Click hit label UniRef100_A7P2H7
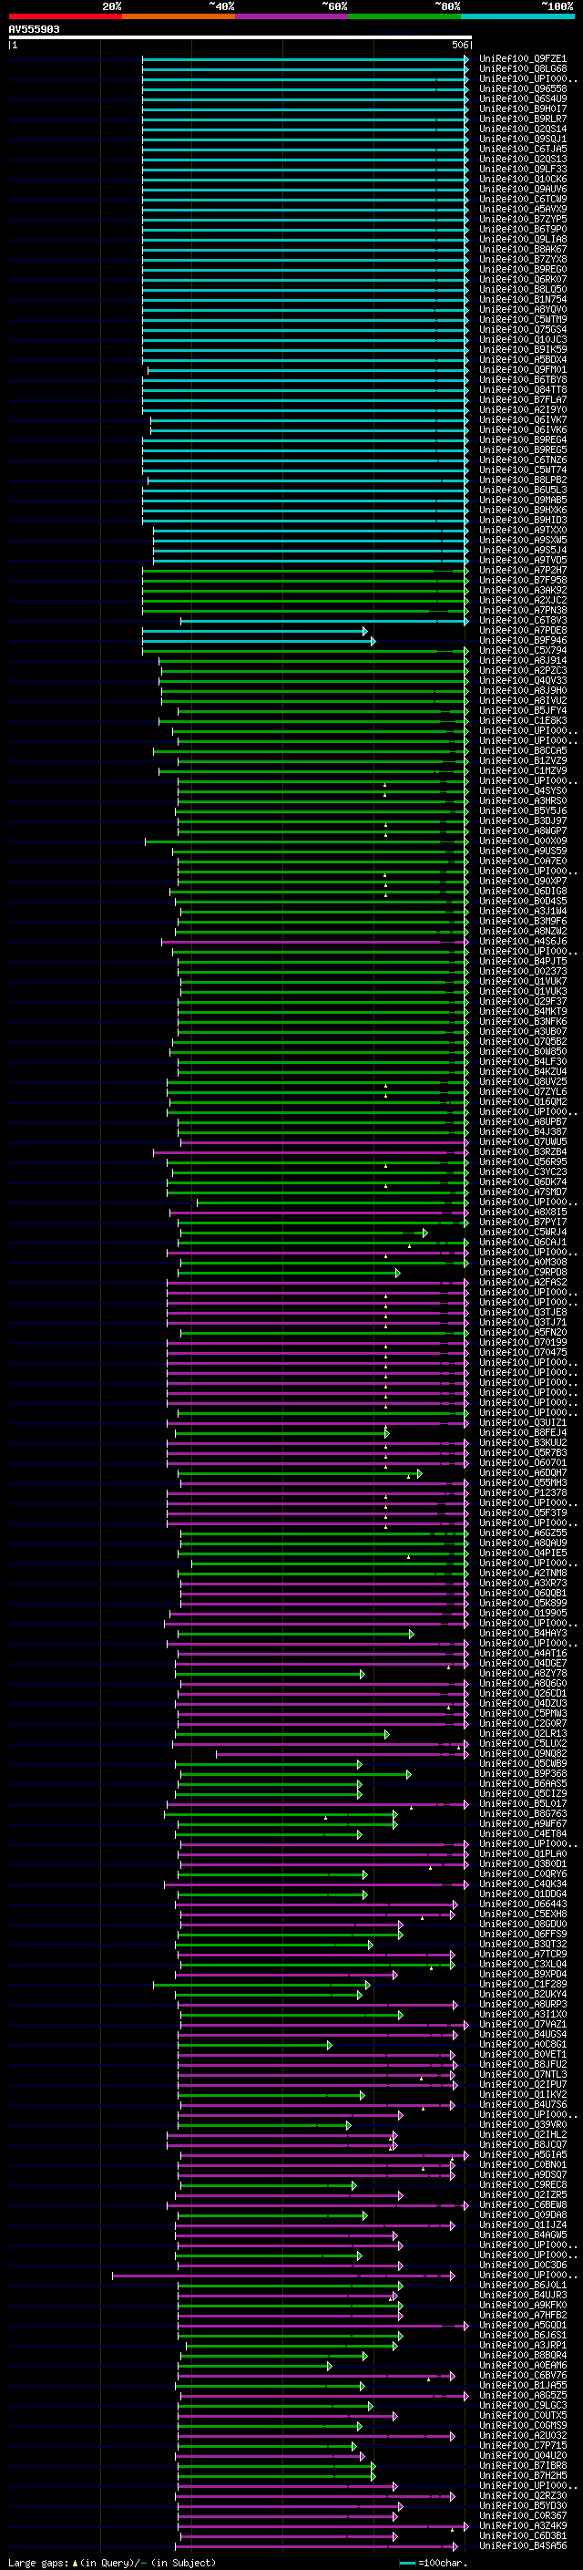 [522, 570]
